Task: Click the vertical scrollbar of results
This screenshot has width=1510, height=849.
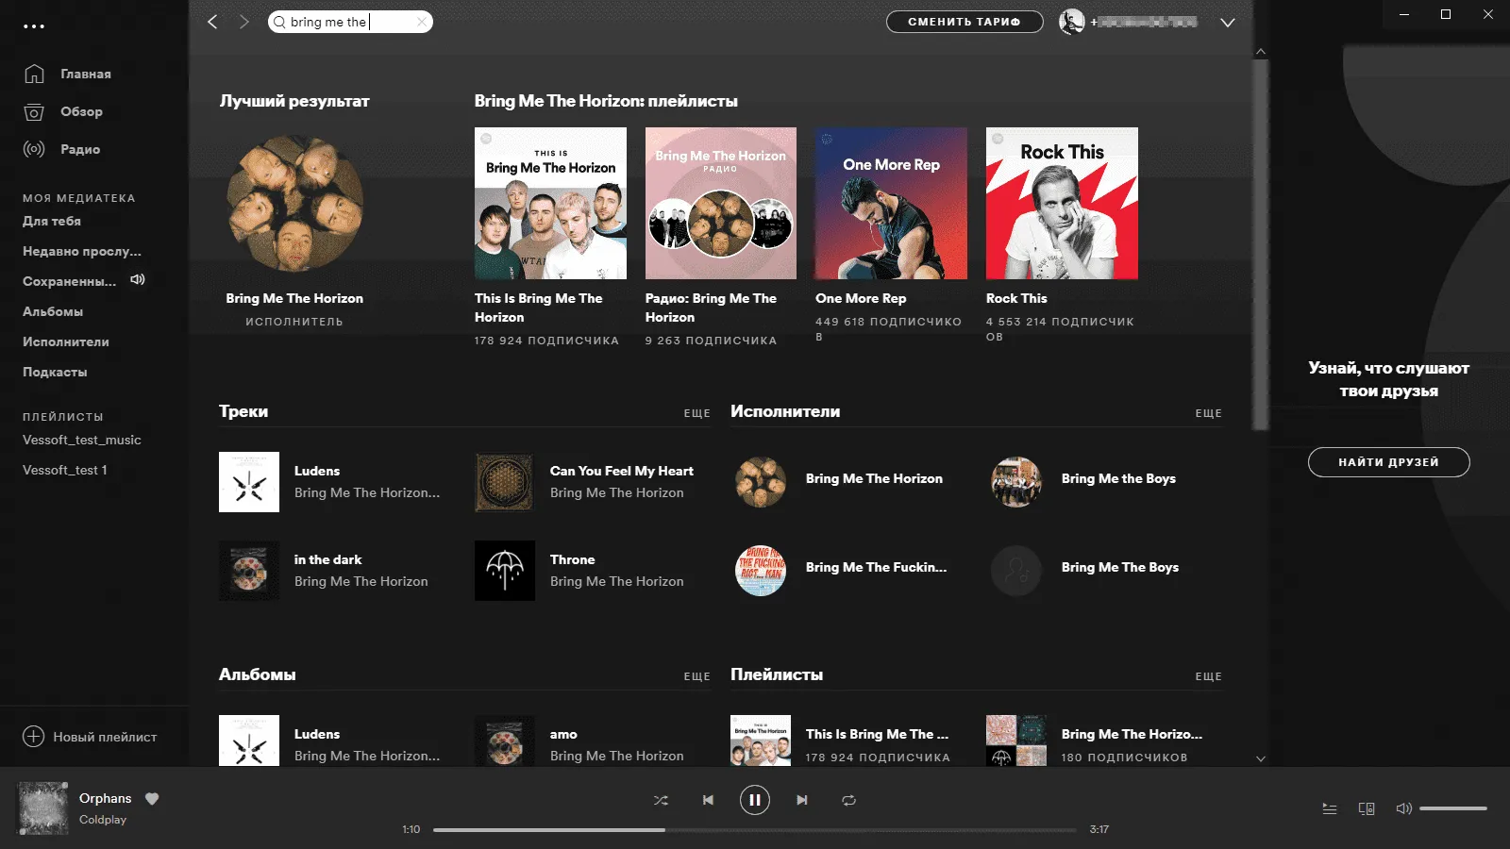Action: tap(1261, 245)
